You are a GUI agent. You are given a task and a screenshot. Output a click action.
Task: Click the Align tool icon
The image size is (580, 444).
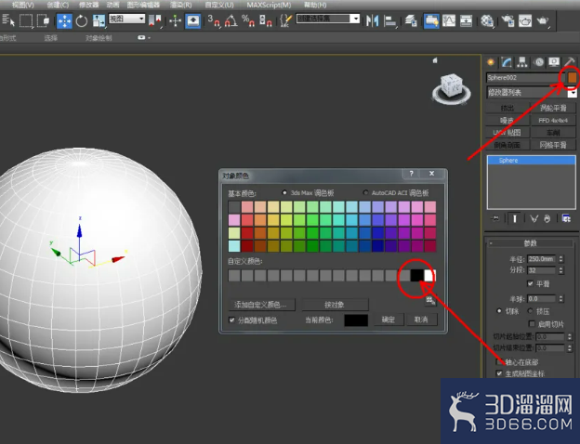(389, 21)
